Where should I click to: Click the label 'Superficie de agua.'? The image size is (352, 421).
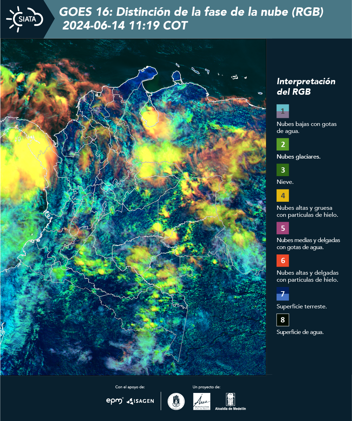coord(300,332)
